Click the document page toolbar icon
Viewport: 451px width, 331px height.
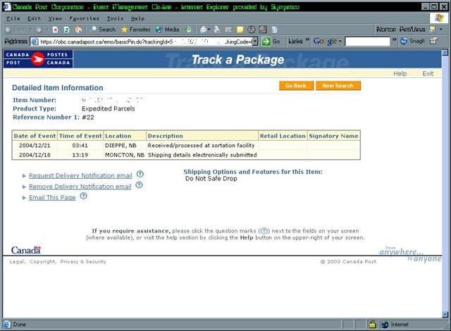274,30
